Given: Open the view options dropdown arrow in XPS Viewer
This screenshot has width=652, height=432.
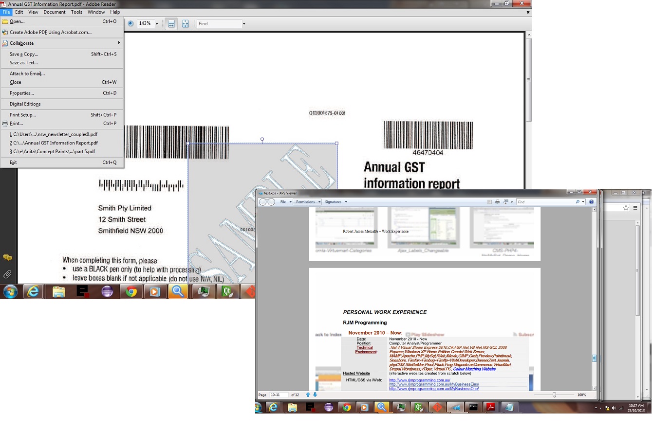Looking at the screenshot, I should tap(512, 202).
